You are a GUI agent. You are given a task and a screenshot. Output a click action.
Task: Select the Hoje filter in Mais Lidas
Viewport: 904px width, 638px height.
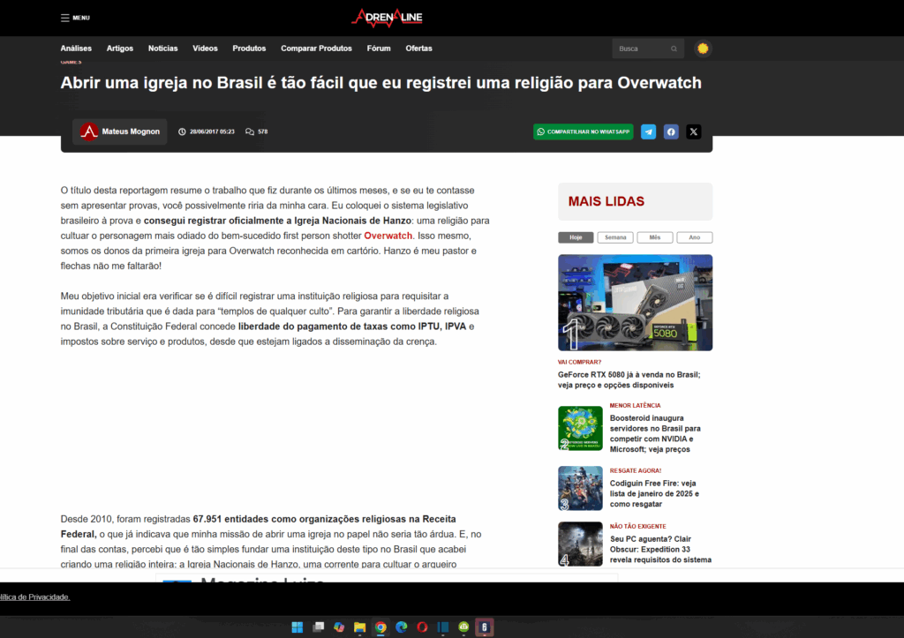click(575, 237)
